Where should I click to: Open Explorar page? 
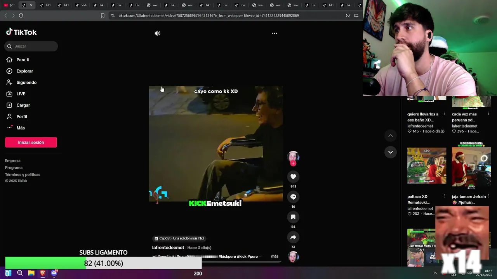click(20, 71)
